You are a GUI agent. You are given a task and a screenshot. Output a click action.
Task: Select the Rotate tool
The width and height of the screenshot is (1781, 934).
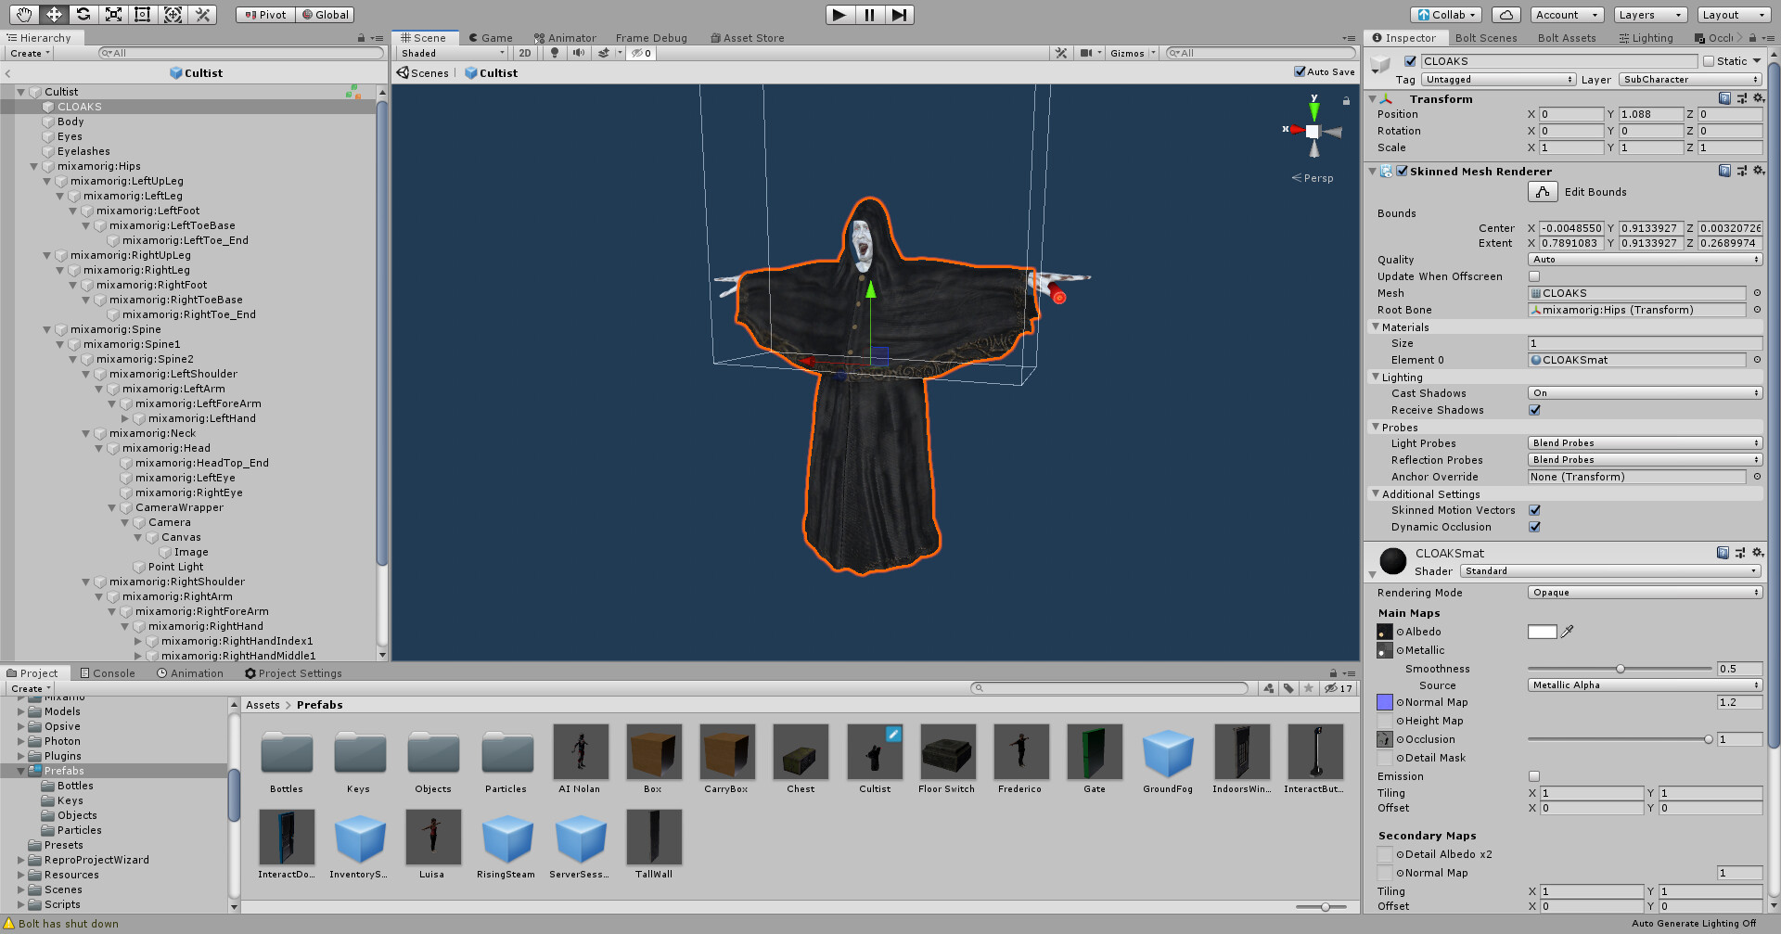point(83,14)
